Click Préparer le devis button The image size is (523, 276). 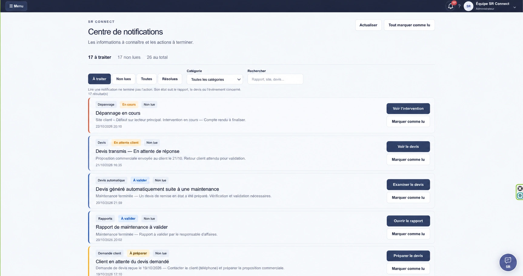408,256
